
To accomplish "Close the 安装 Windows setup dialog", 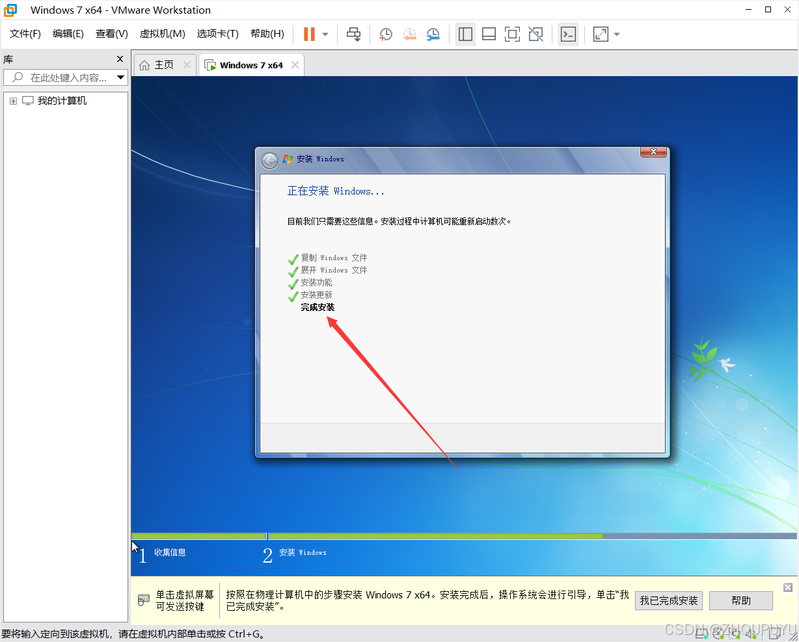I will pyautogui.click(x=653, y=152).
